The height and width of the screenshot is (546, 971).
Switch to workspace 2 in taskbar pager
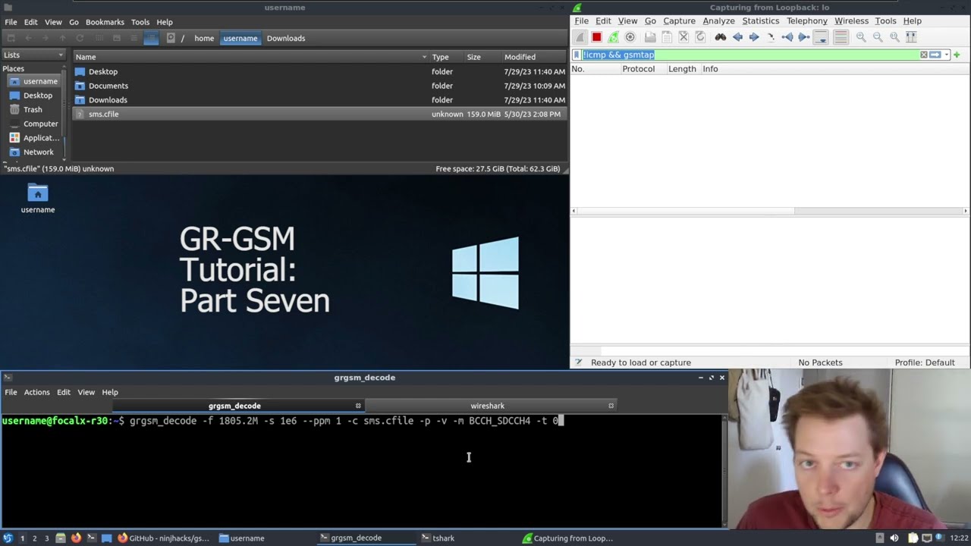[x=34, y=538]
